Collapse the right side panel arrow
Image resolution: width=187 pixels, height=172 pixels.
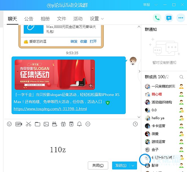[x=140, y=71]
